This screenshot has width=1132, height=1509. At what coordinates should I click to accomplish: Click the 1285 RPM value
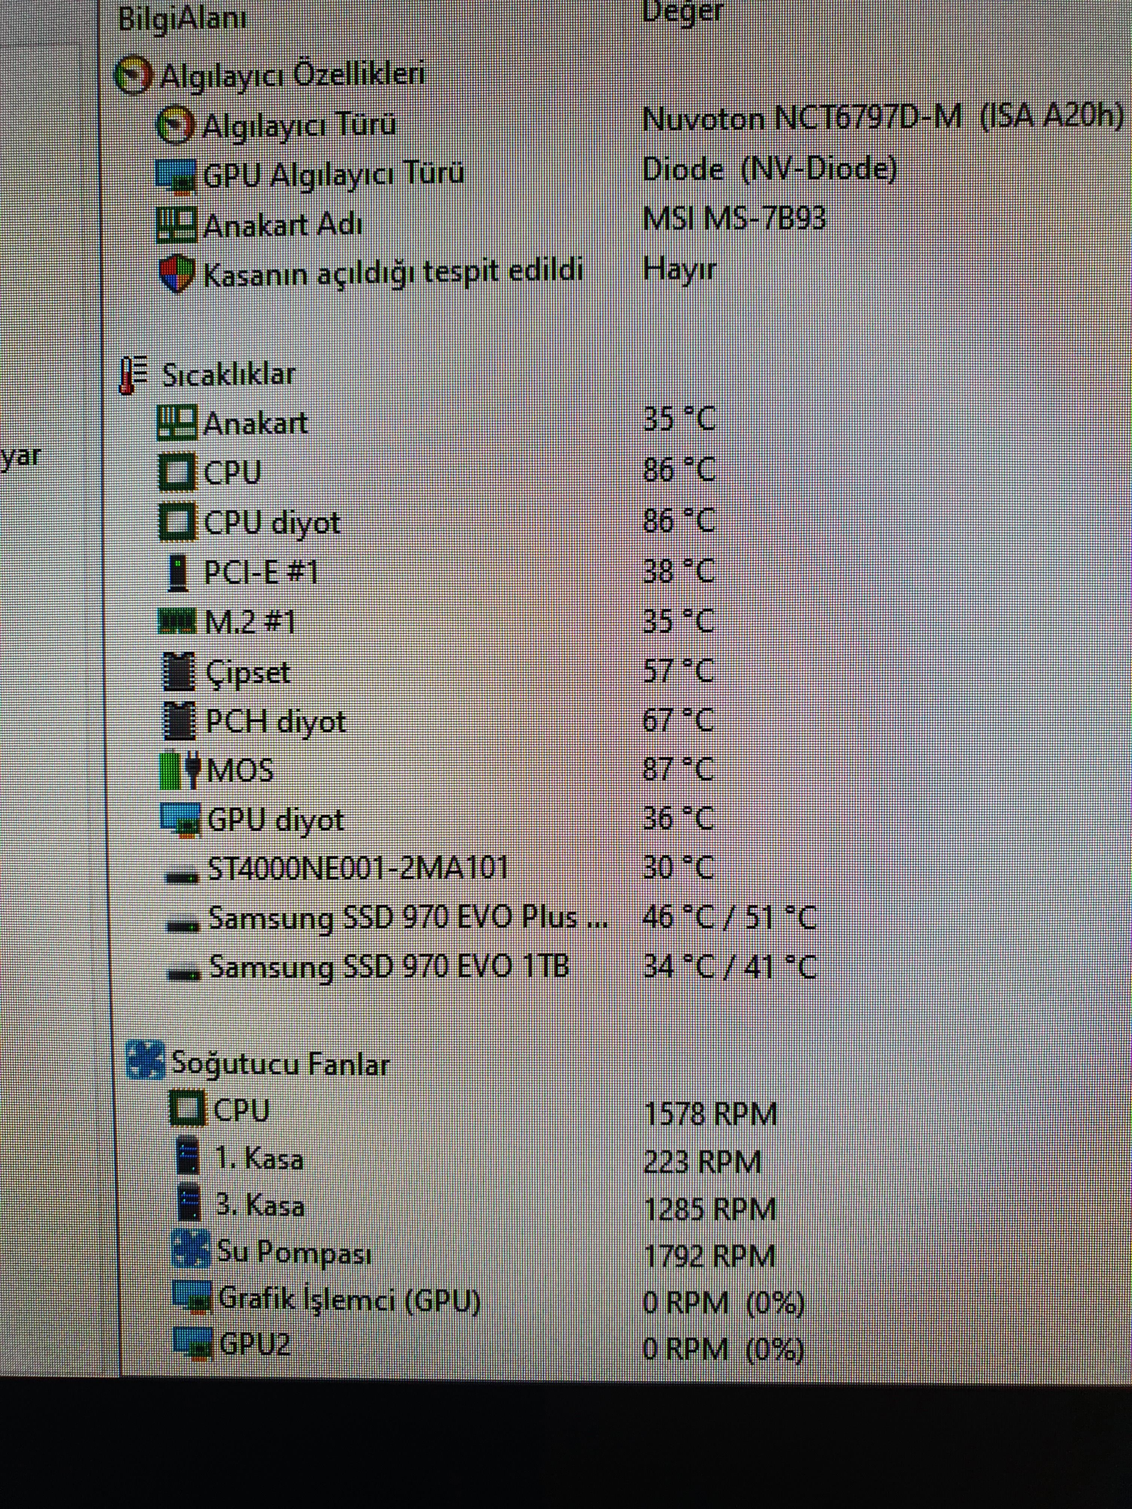pyautogui.click(x=710, y=1209)
